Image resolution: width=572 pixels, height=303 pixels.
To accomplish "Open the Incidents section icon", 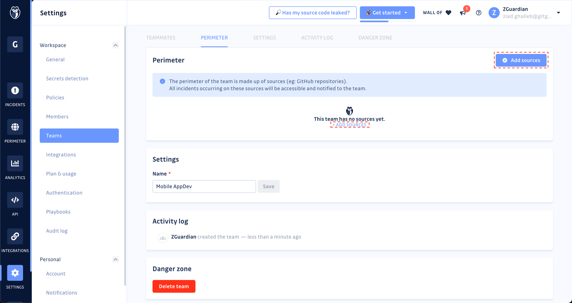I will tap(15, 91).
